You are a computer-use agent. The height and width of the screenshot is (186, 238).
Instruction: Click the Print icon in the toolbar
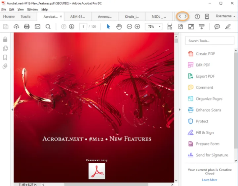pyautogui.click(x=27, y=27)
